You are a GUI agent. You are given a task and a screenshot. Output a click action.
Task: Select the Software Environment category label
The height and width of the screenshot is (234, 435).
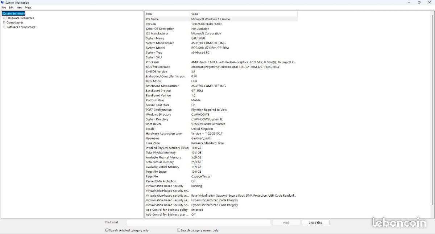(21, 27)
